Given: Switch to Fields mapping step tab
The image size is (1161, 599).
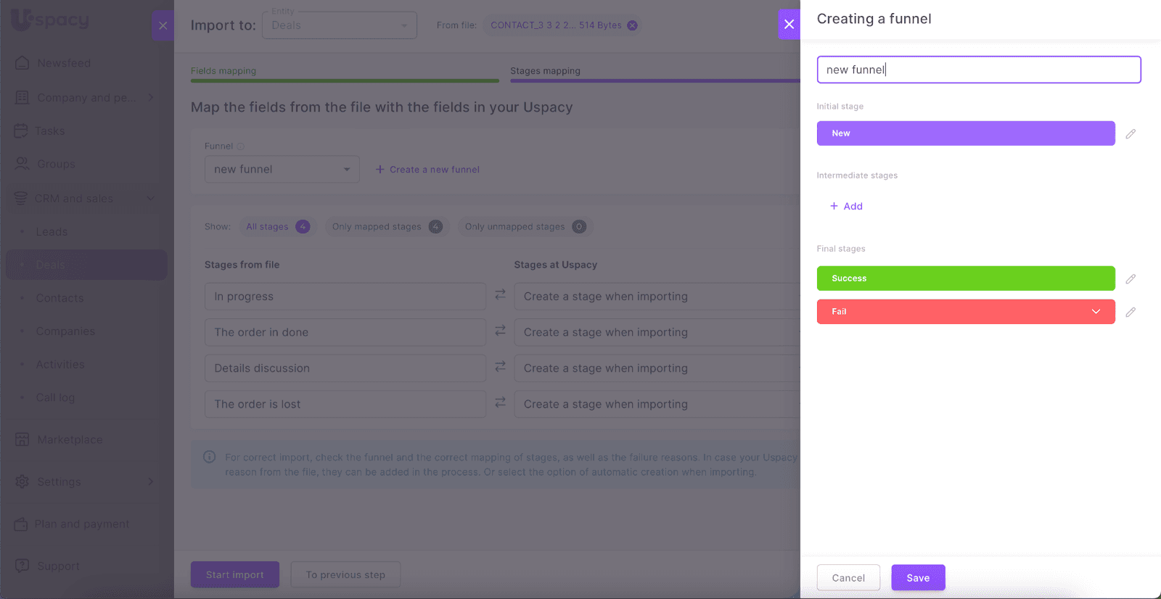Looking at the screenshot, I should pos(223,71).
